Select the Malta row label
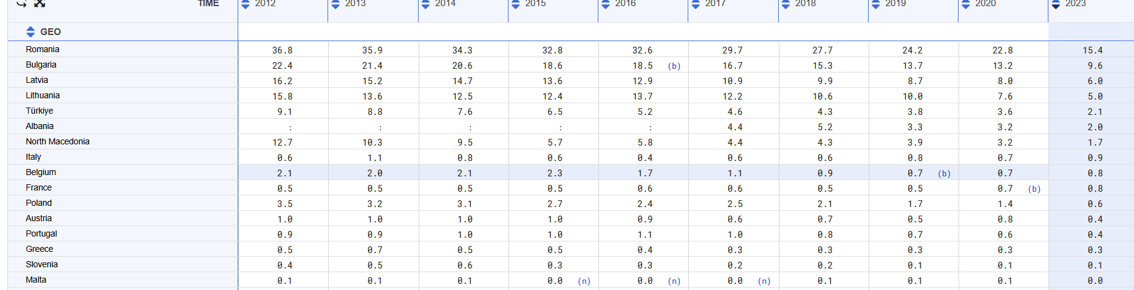The height and width of the screenshot is (290, 1134). 36,280
